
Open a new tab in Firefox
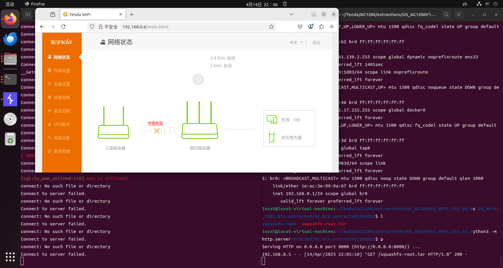pyautogui.click(x=132, y=14)
